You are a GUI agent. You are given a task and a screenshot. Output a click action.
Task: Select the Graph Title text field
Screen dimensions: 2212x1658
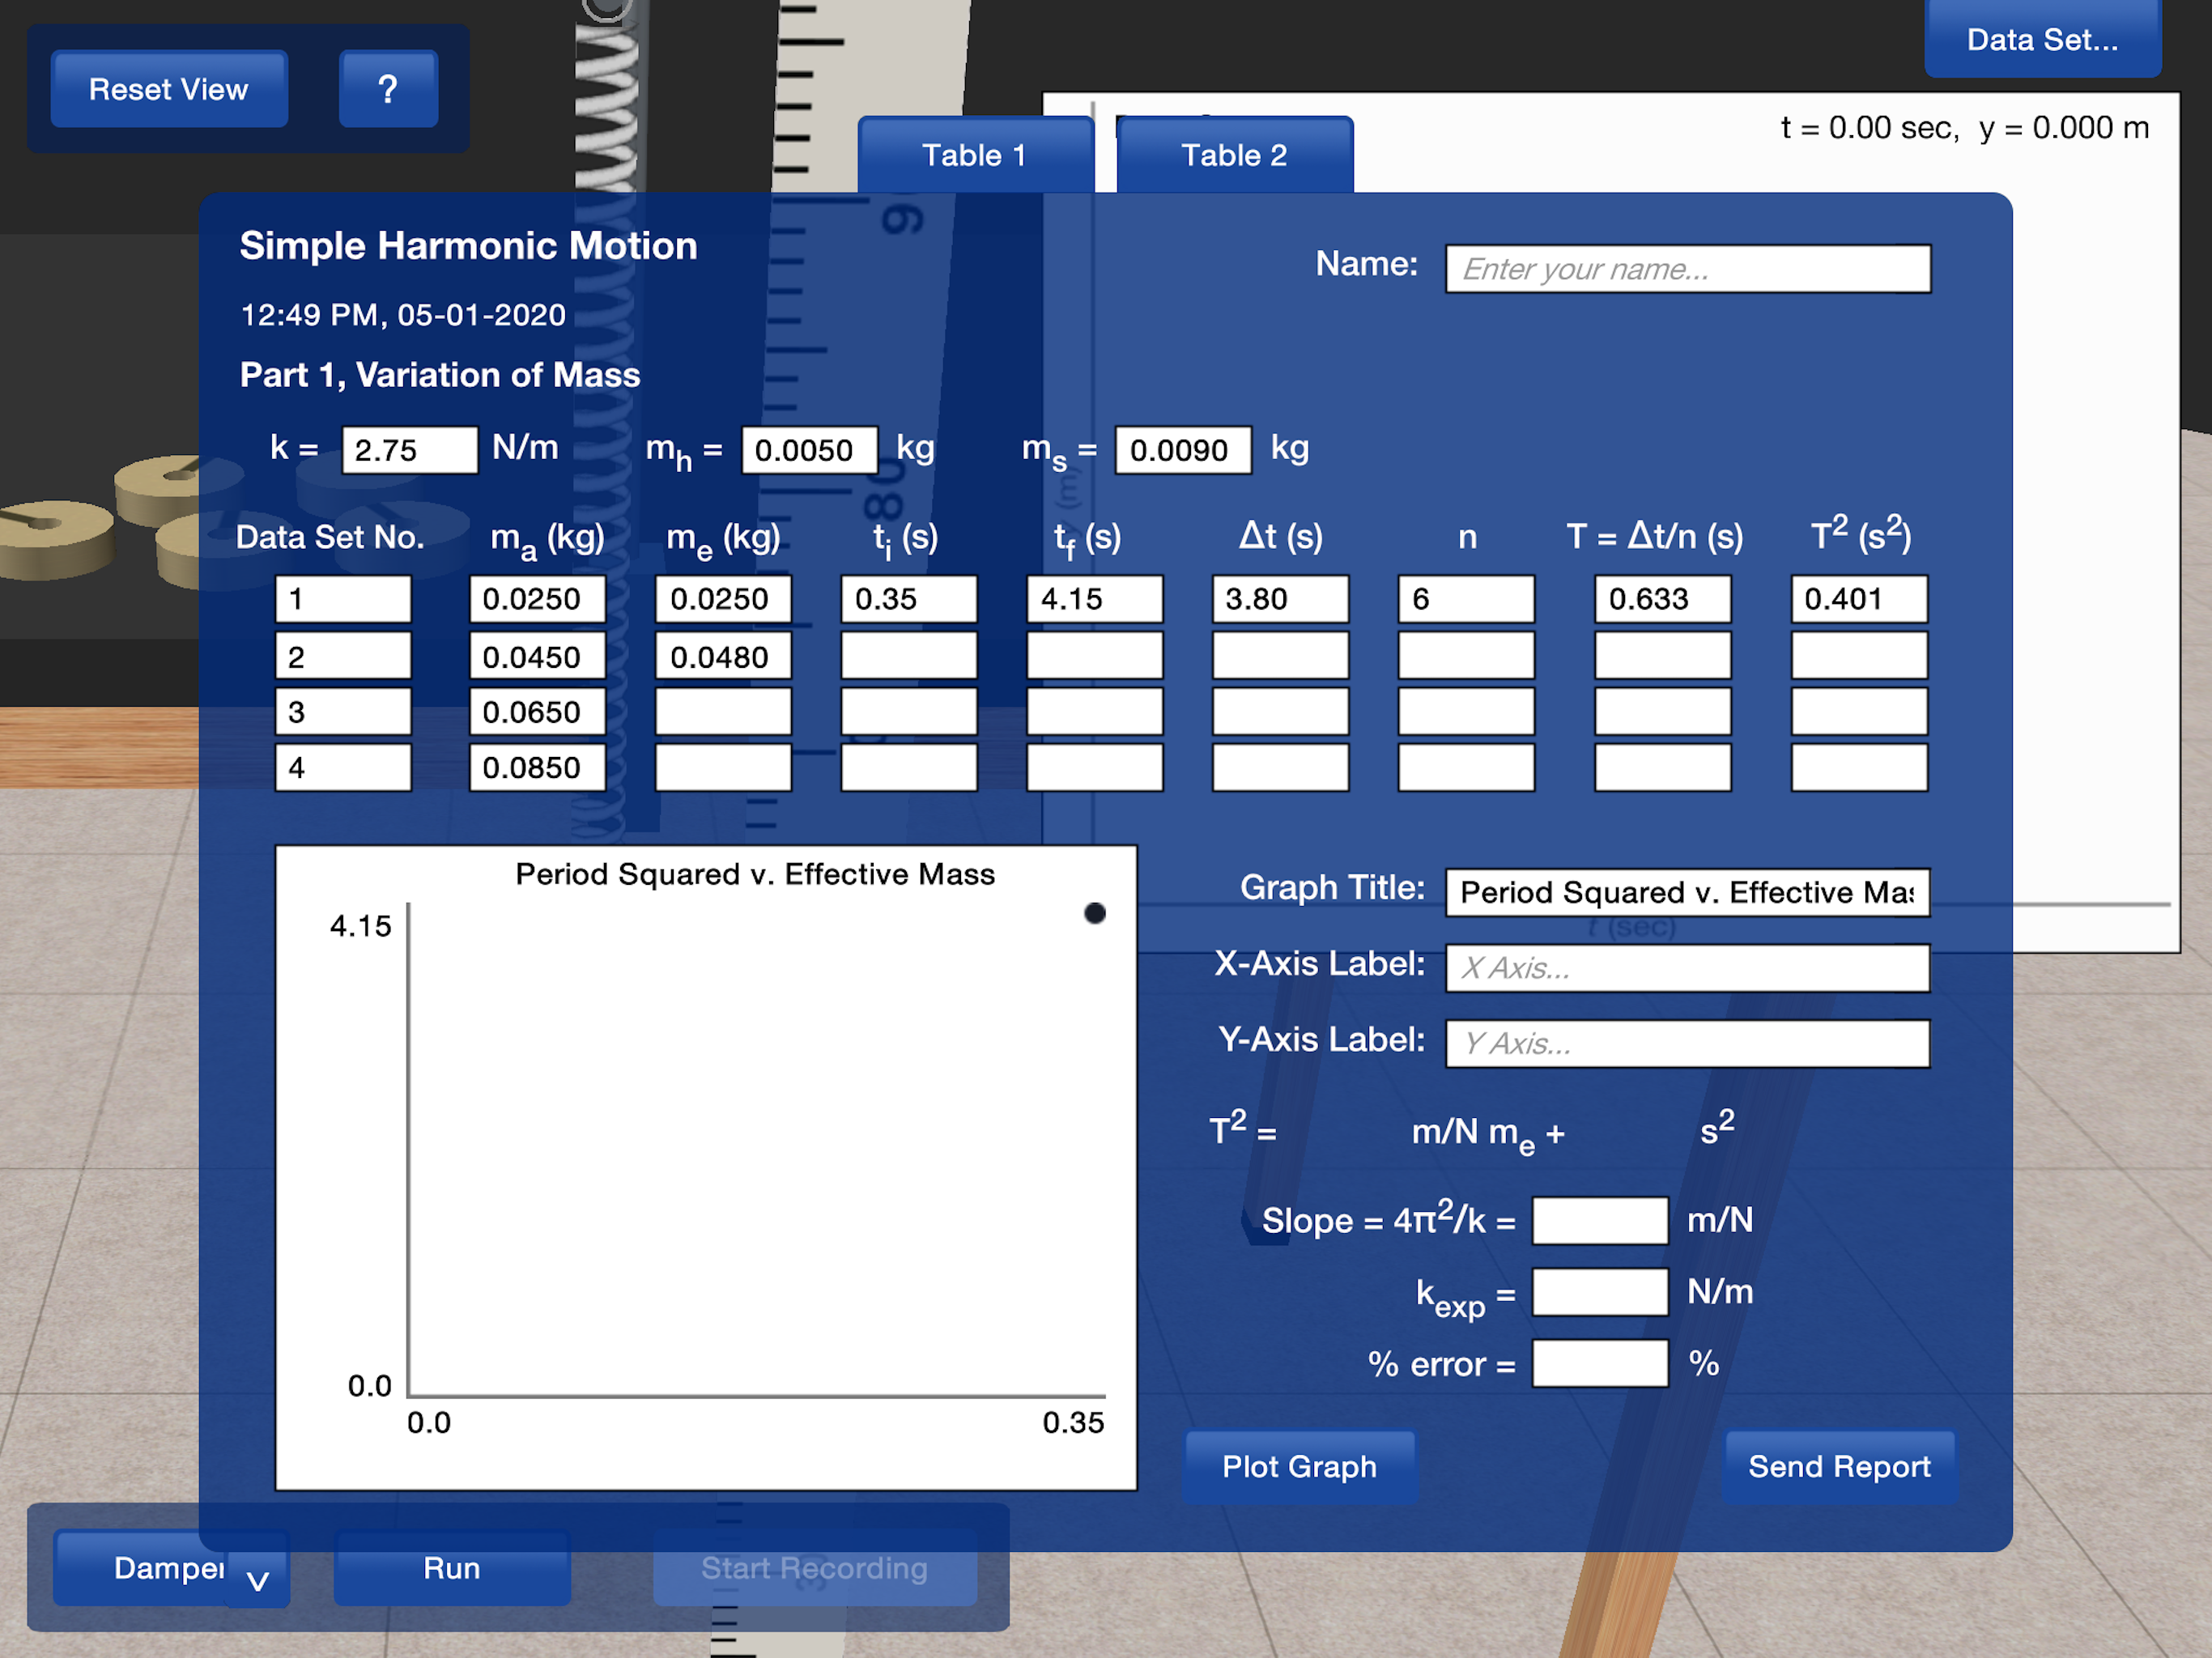1687,892
